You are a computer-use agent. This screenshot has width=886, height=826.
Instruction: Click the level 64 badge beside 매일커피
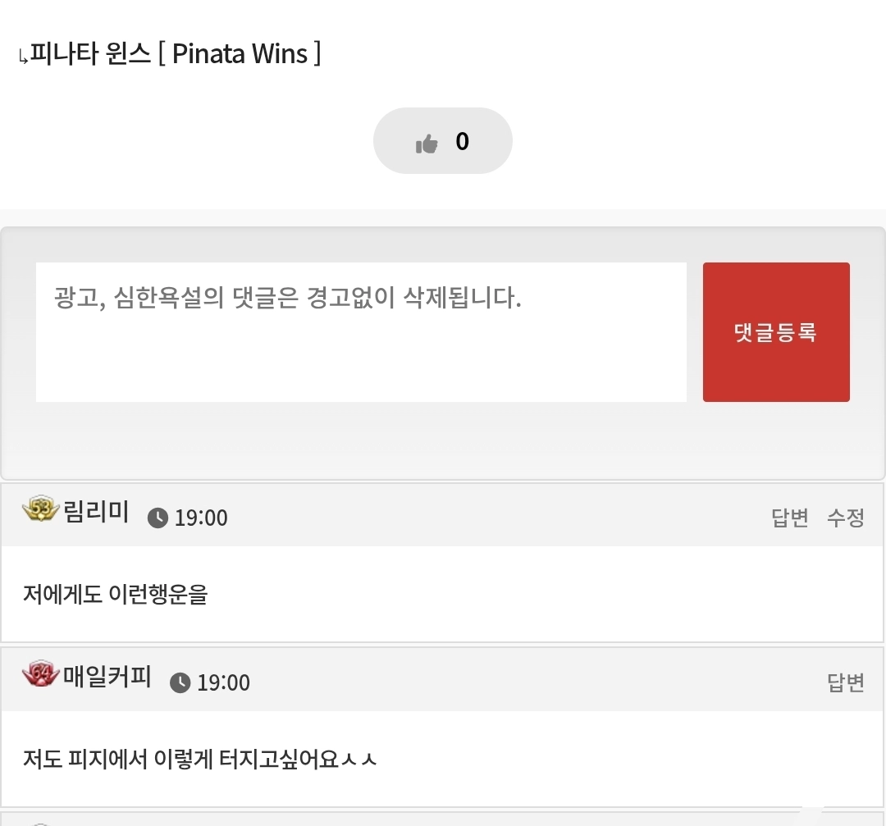pos(40,675)
